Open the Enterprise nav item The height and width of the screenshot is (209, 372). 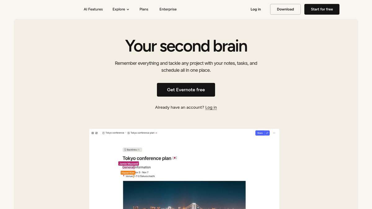tap(168, 9)
